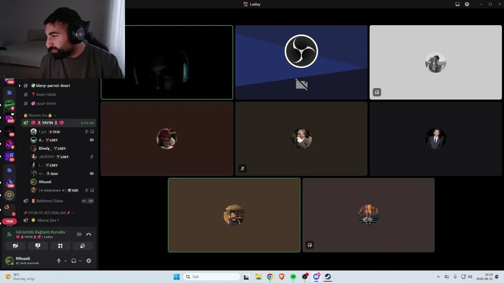Collapse the Yönetim Ses category
The width and height of the screenshot is (504, 283).
(x=40, y=115)
